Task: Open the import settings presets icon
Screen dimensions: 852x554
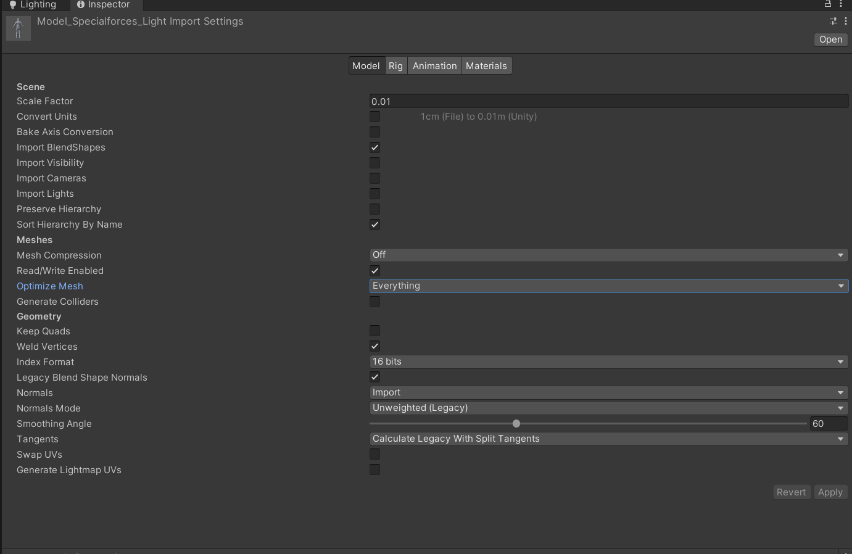Action: pyautogui.click(x=833, y=21)
